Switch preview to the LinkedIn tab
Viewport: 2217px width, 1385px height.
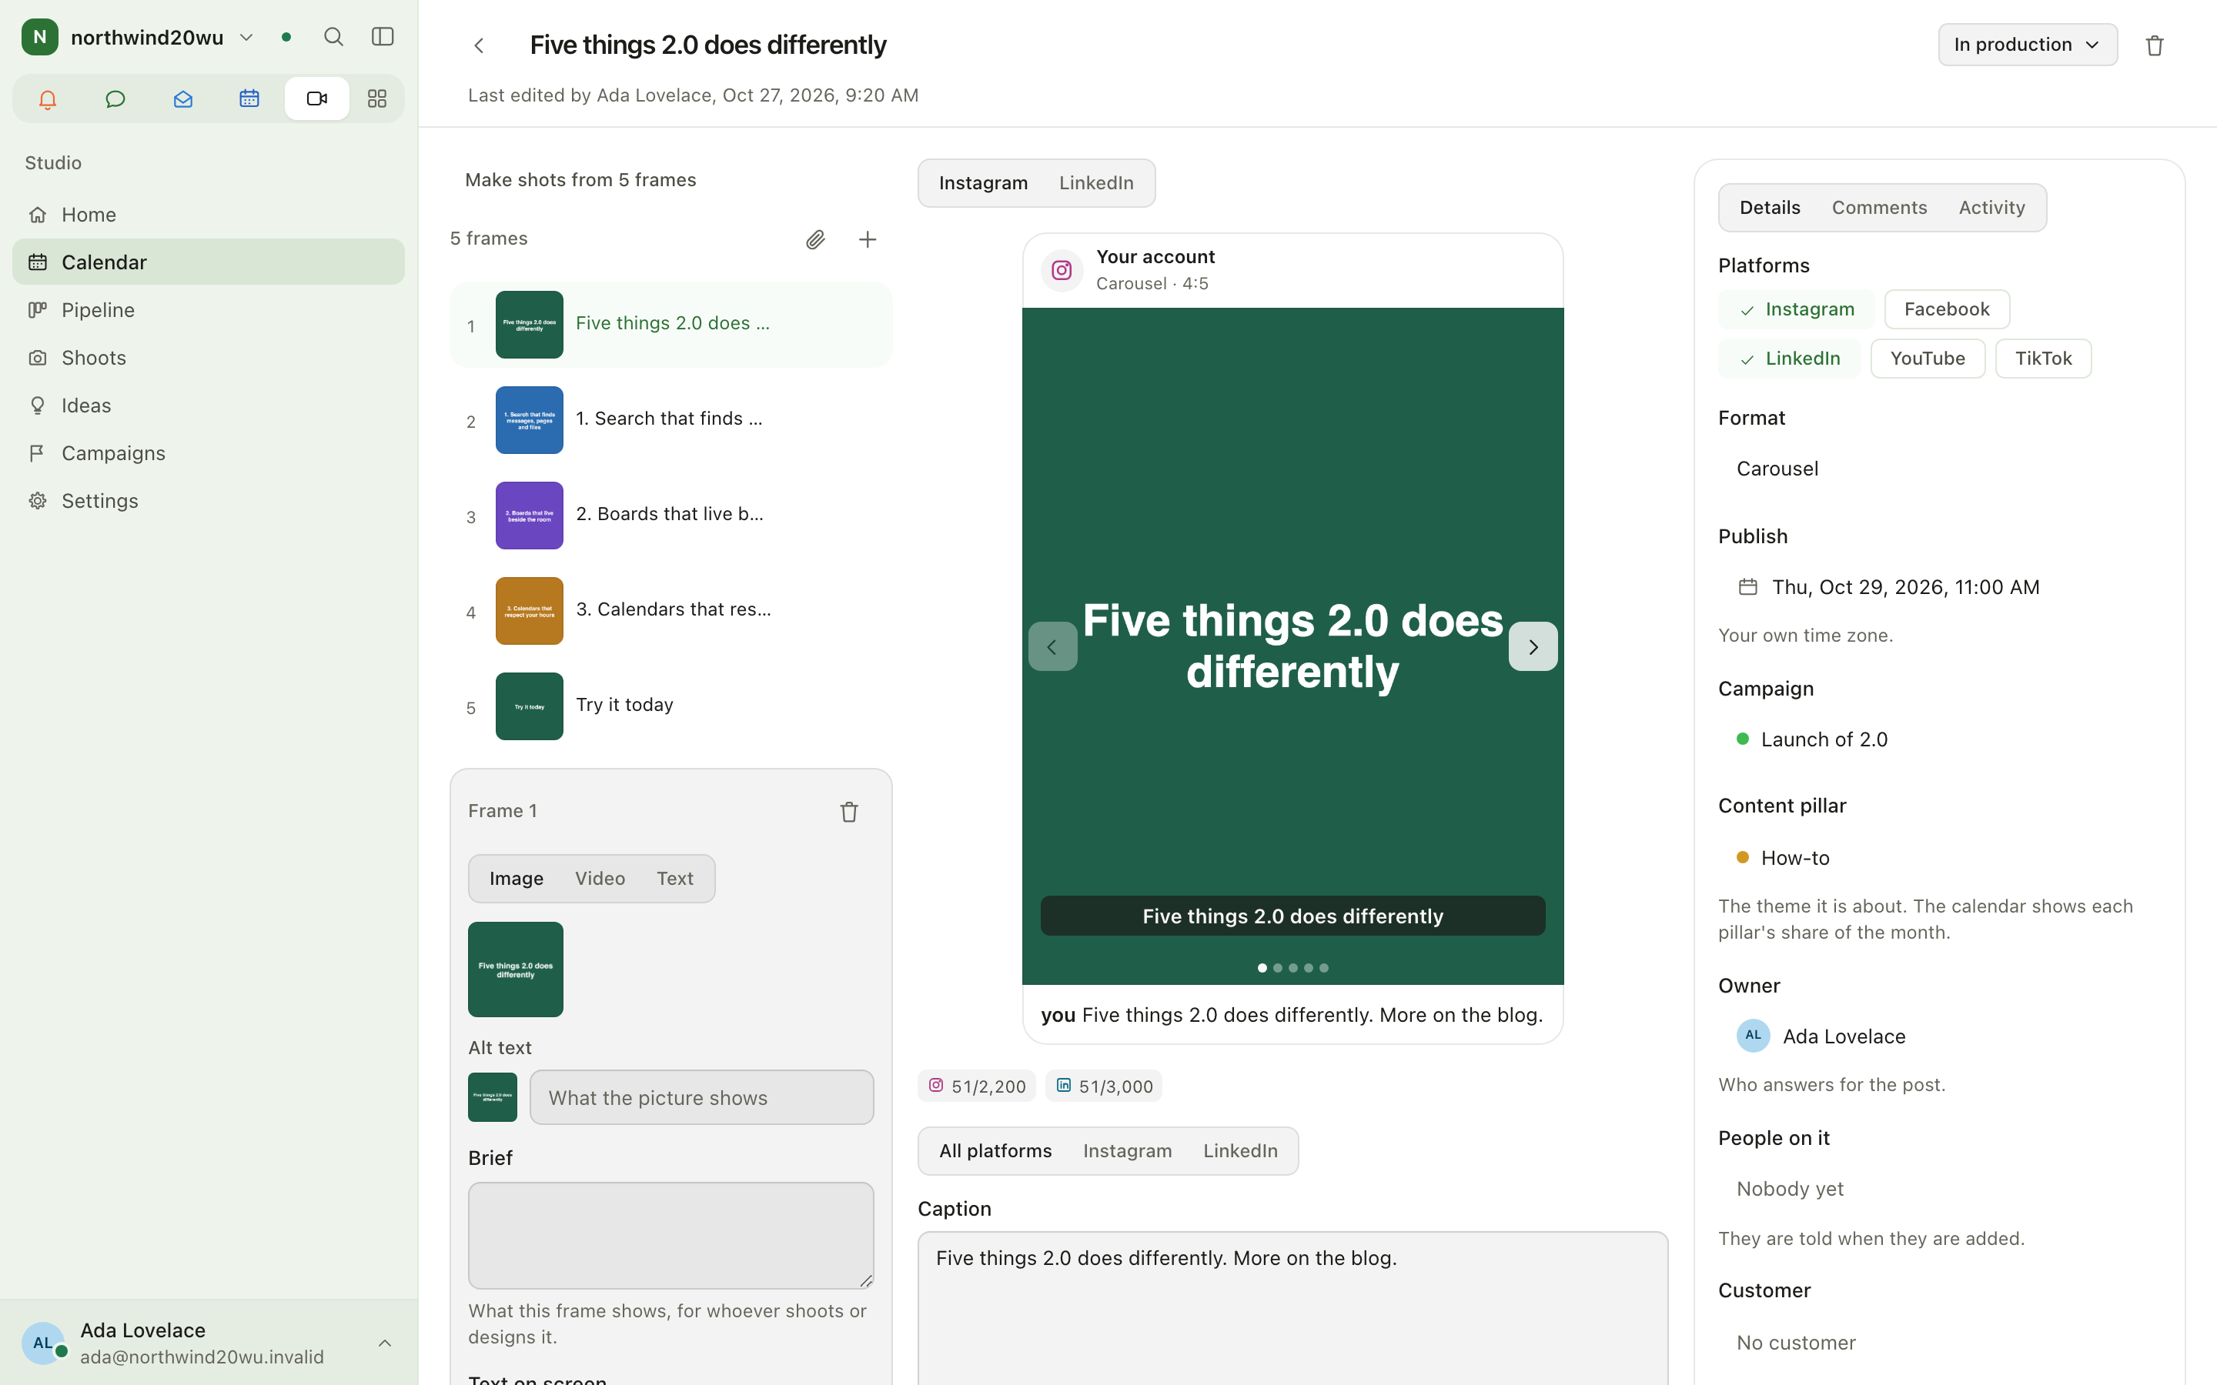1095,183
